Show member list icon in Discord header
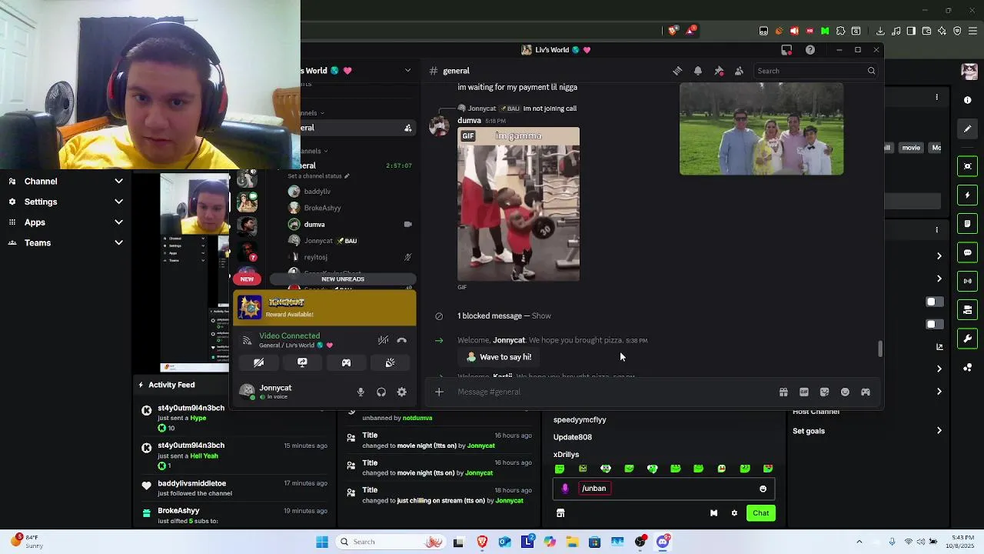The width and height of the screenshot is (984, 554). [x=739, y=71]
